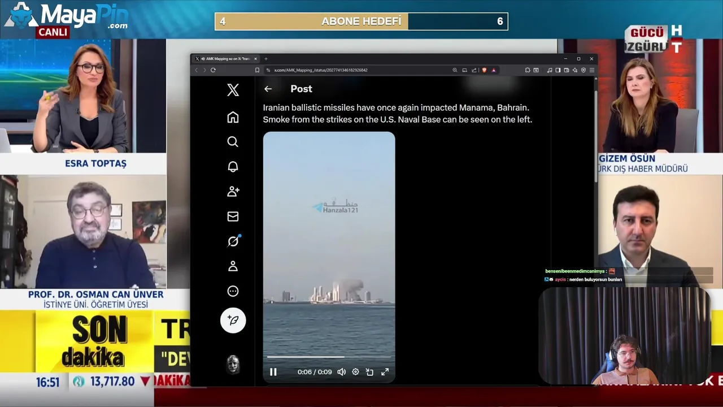Go to Home in X sidebar

click(x=233, y=117)
